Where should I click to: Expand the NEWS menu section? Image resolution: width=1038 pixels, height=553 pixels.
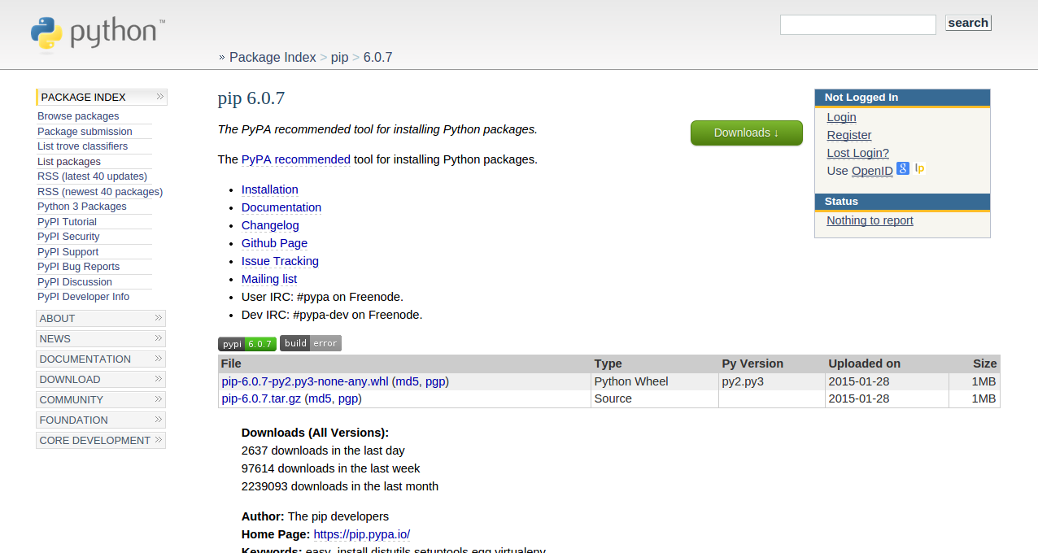[102, 338]
